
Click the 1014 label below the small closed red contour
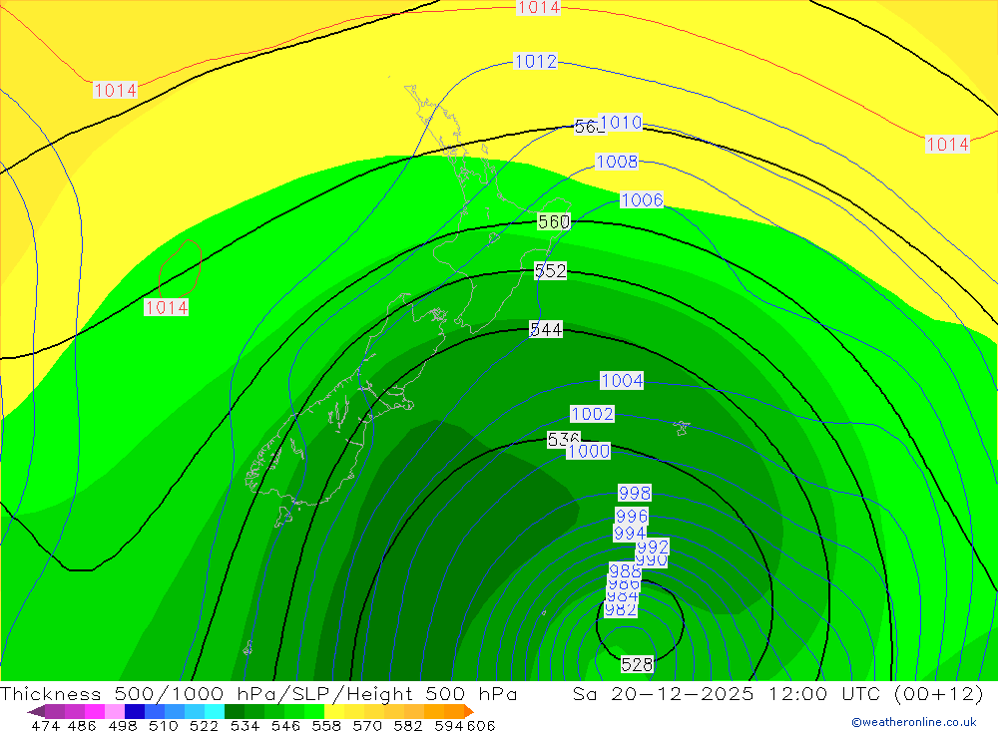coord(166,308)
